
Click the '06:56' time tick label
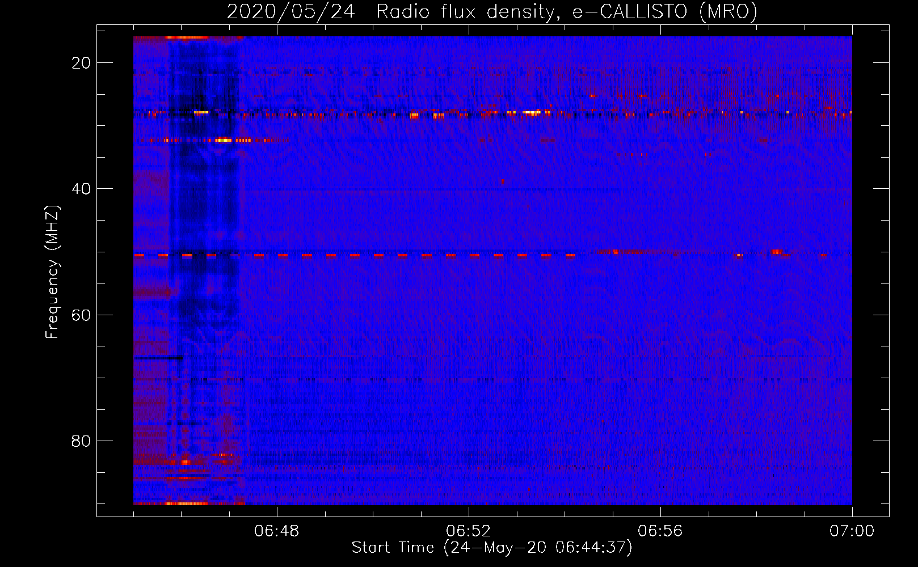click(x=660, y=531)
